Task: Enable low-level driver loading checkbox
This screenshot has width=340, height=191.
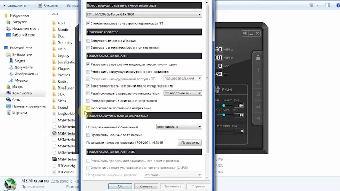Action: pos(88,72)
